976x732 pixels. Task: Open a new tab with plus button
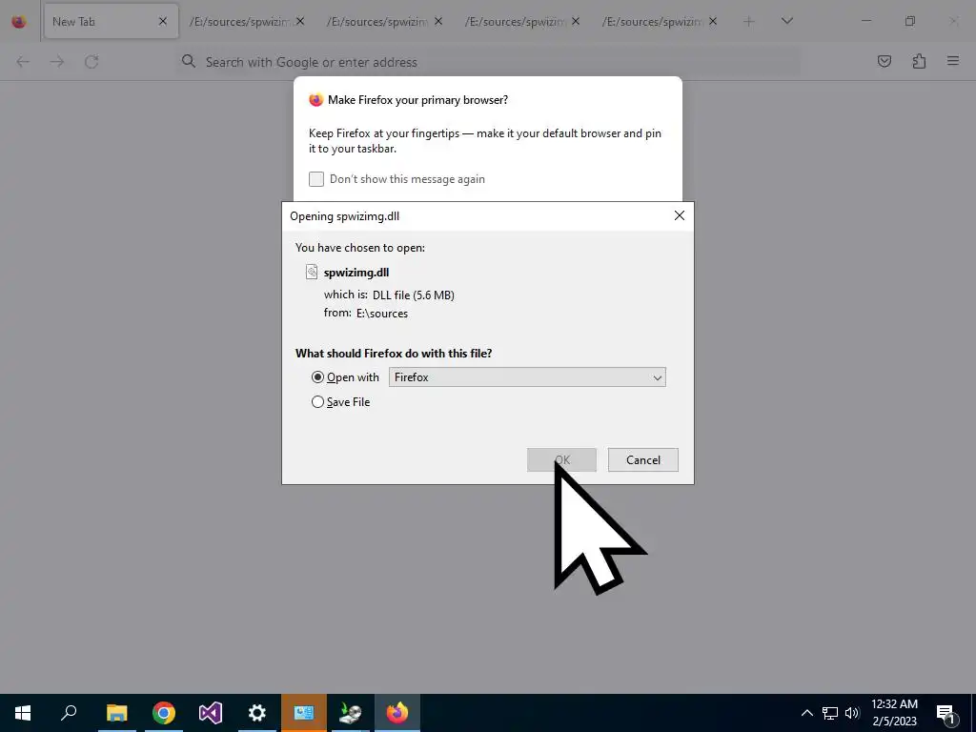point(749,22)
